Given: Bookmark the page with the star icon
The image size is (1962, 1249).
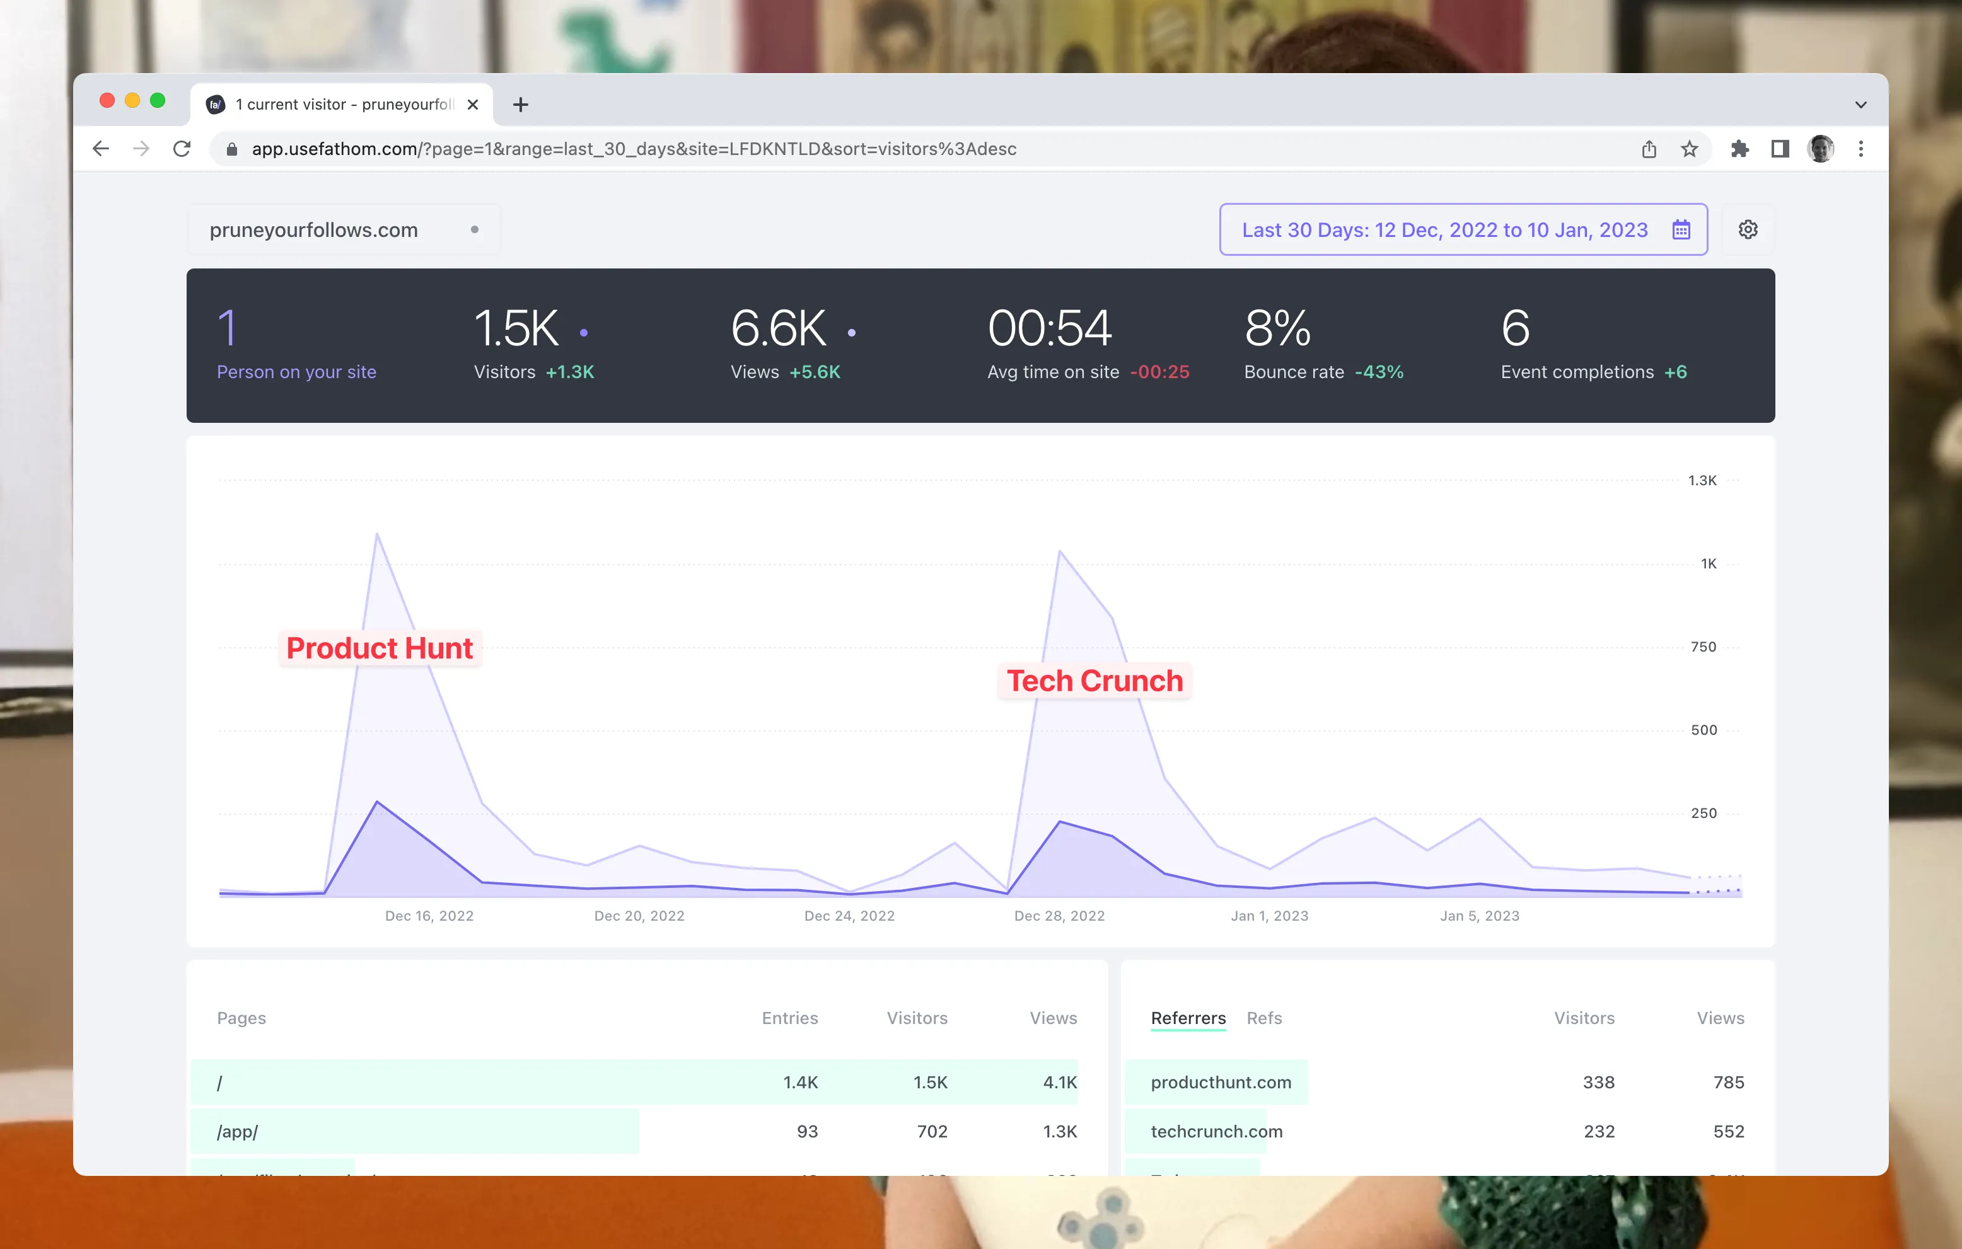Looking at the screenshot, I should 1689,148.
